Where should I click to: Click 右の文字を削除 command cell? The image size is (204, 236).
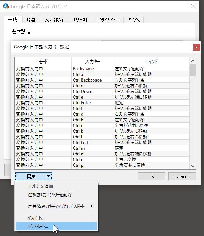tap(151, 114)
